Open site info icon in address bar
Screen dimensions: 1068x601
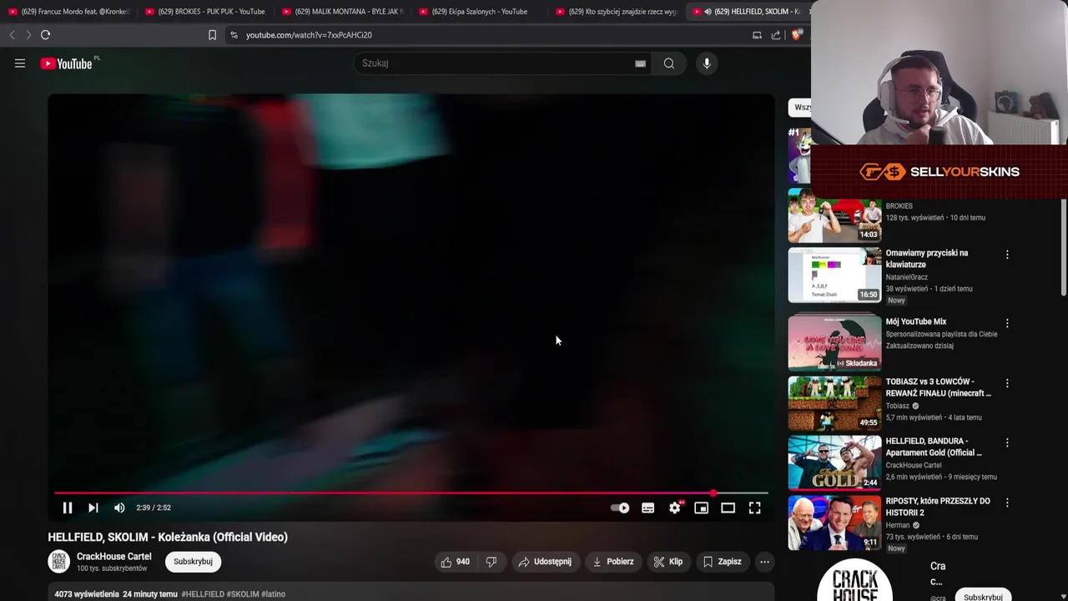point(234,35)
